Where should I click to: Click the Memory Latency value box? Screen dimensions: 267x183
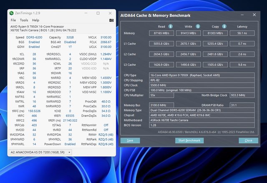pos(242,33)
